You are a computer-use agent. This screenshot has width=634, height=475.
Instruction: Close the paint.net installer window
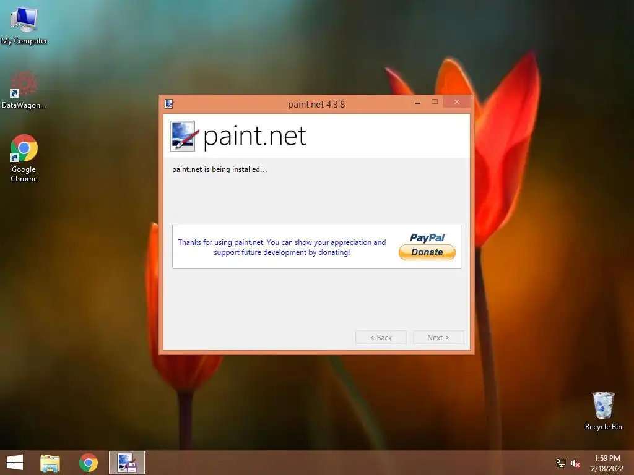click(x=457, y=102)
